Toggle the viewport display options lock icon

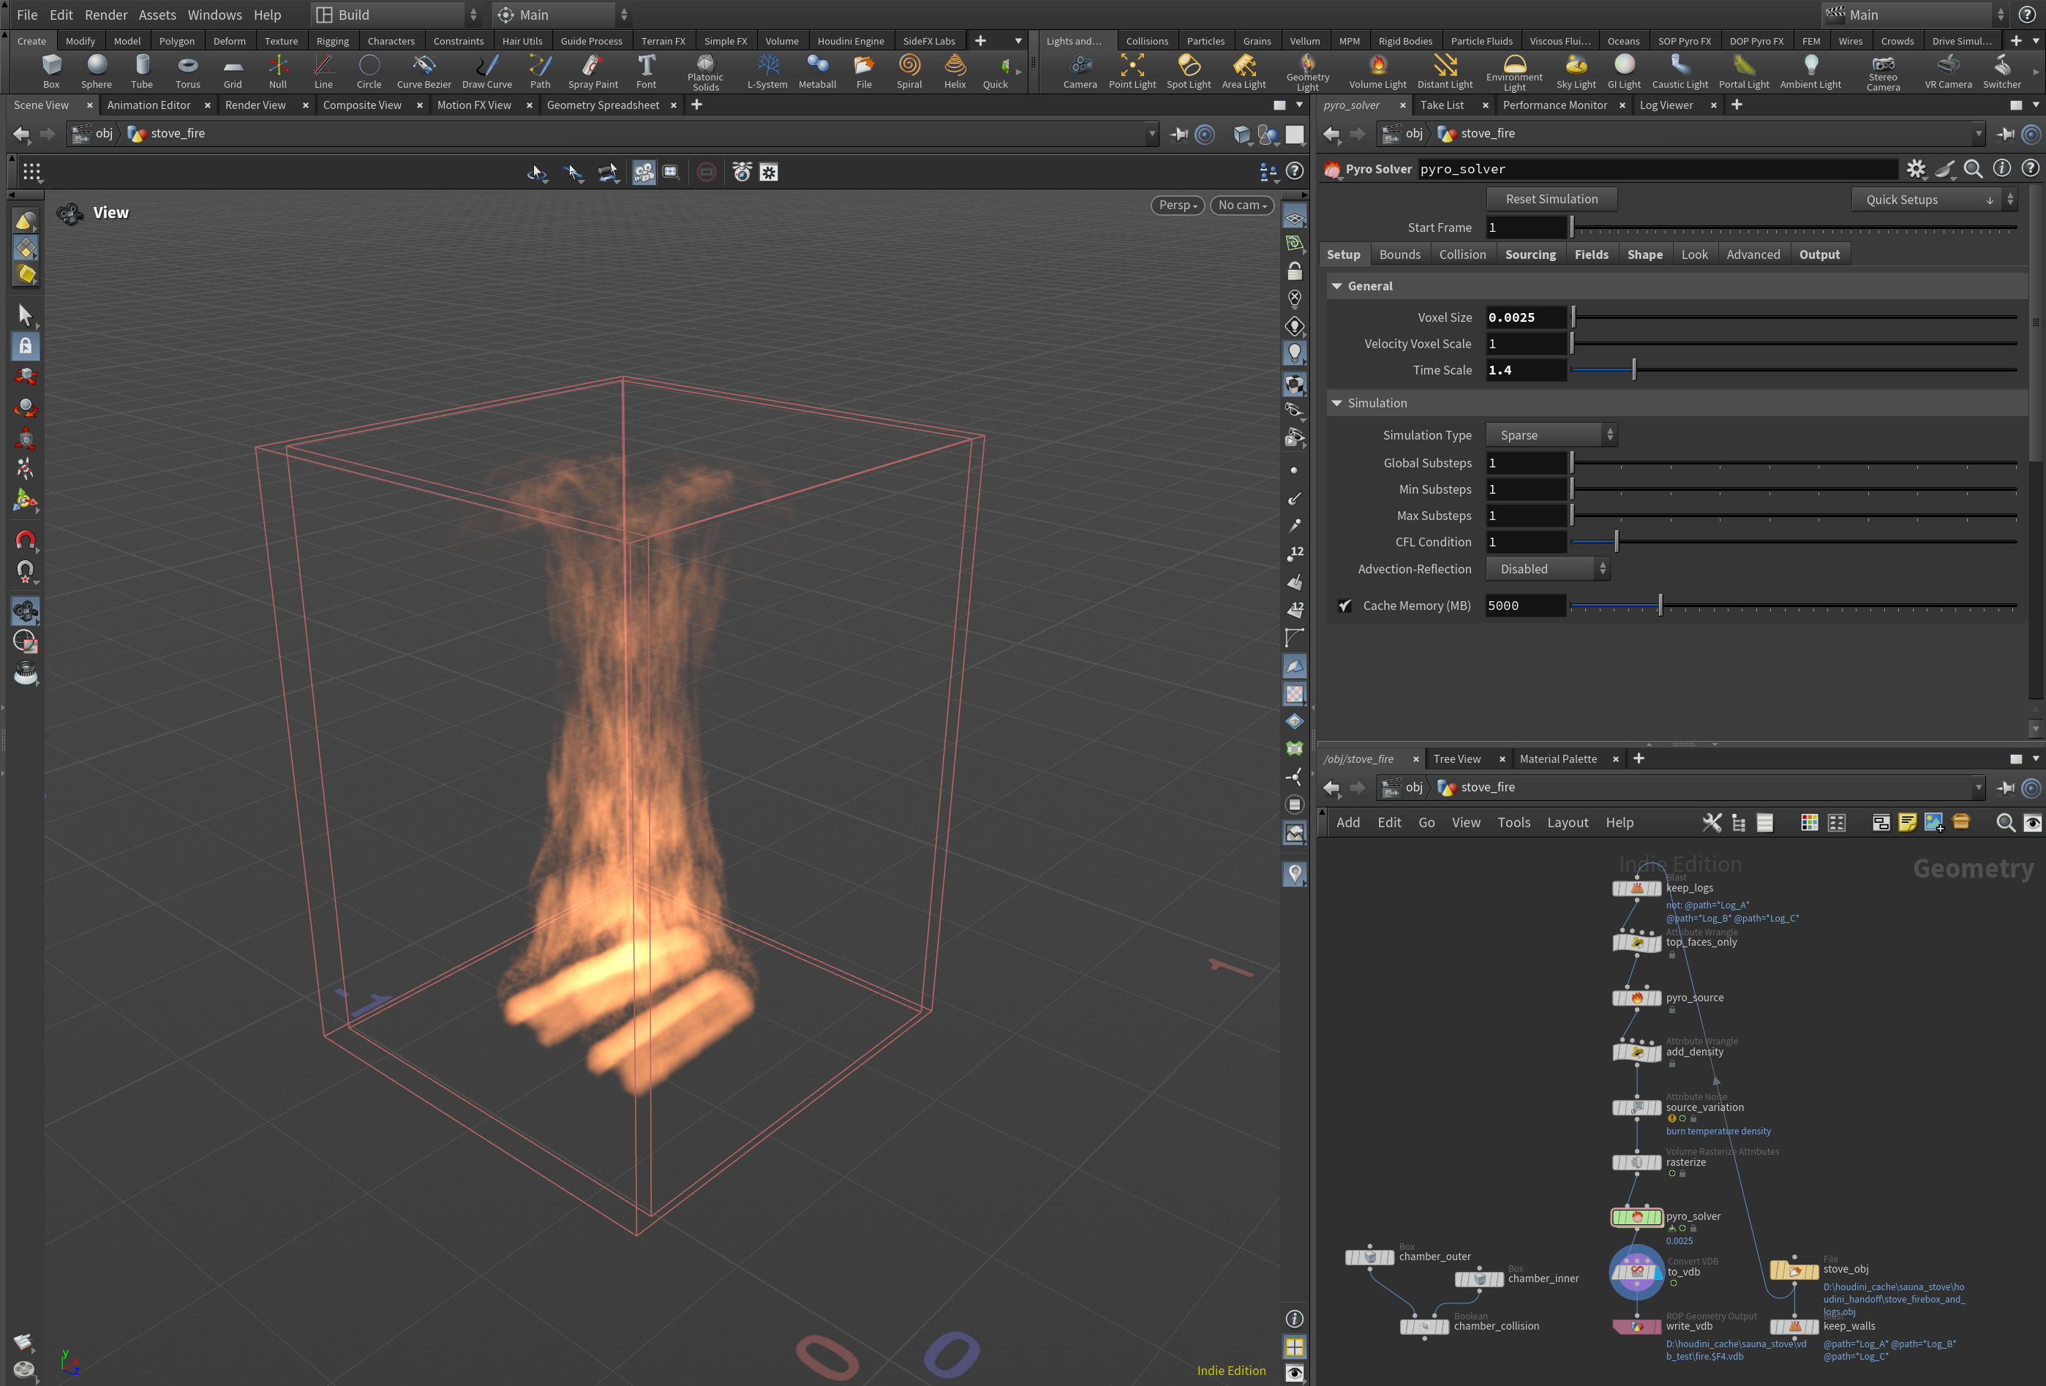[x=1294, y=271]
